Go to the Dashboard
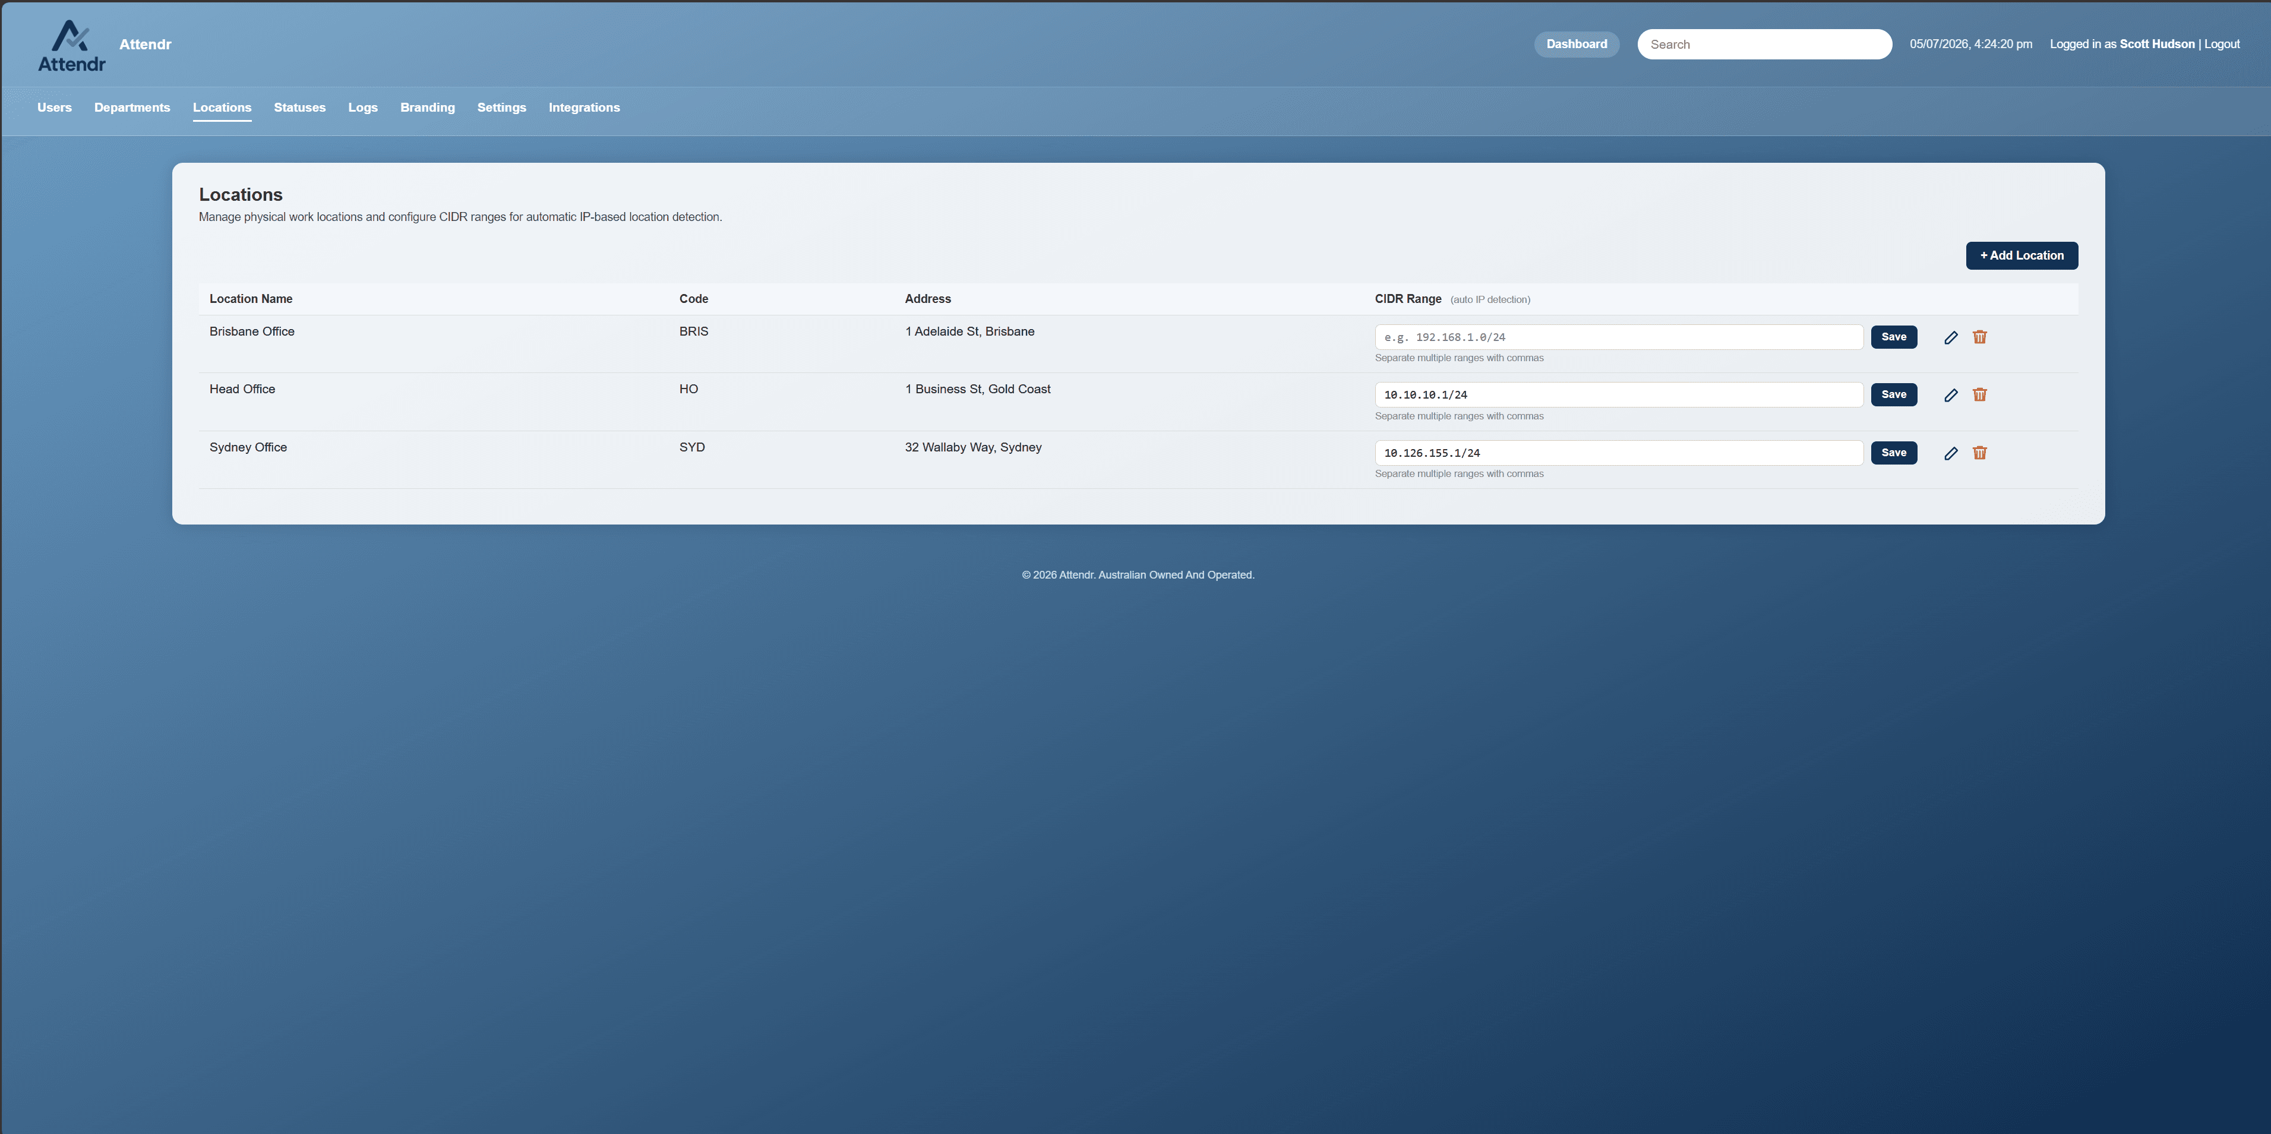The width and height of the screenshot is (2271, 1134). coord(1577,44)
